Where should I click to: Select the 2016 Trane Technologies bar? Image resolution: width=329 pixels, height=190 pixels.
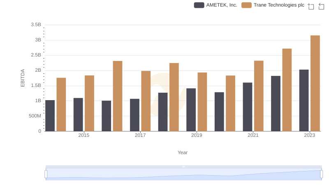click(x=118, y=96)
